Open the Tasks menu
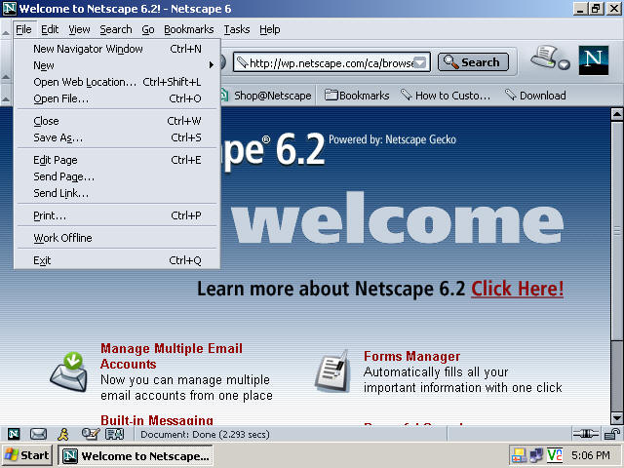This screenshot has height=468, width=624. point(237,30)
